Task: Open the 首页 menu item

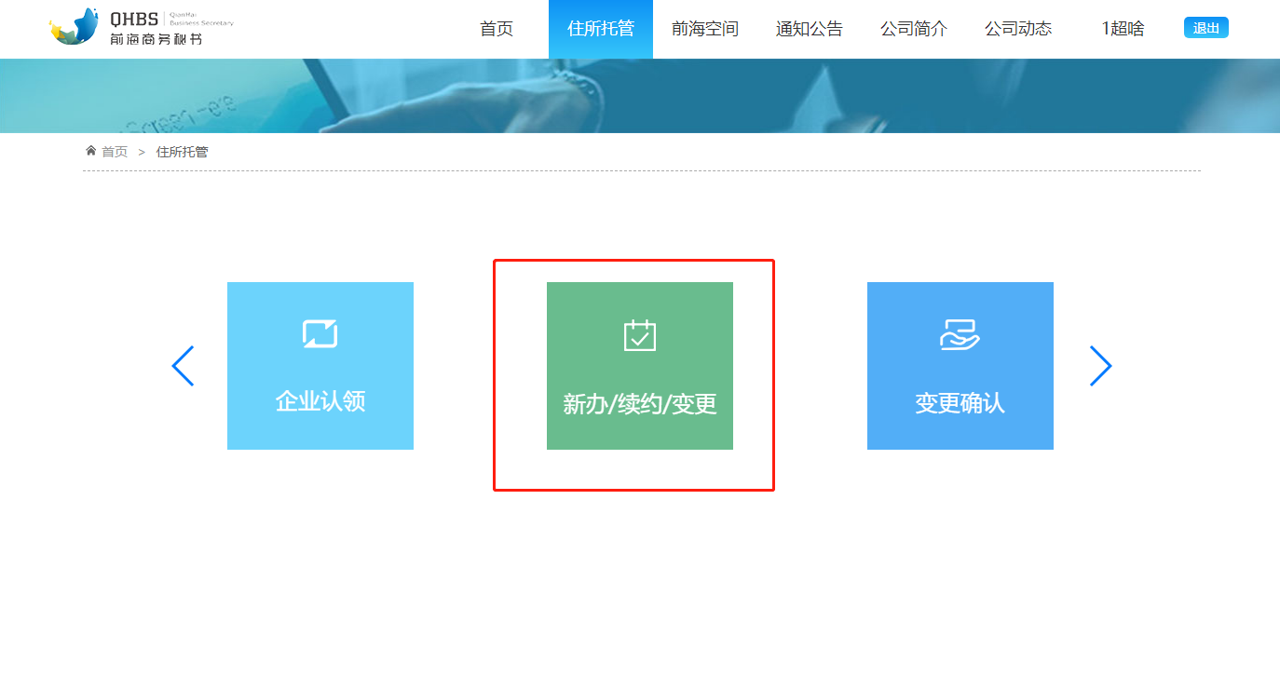Action: click(x=496, y=29)
